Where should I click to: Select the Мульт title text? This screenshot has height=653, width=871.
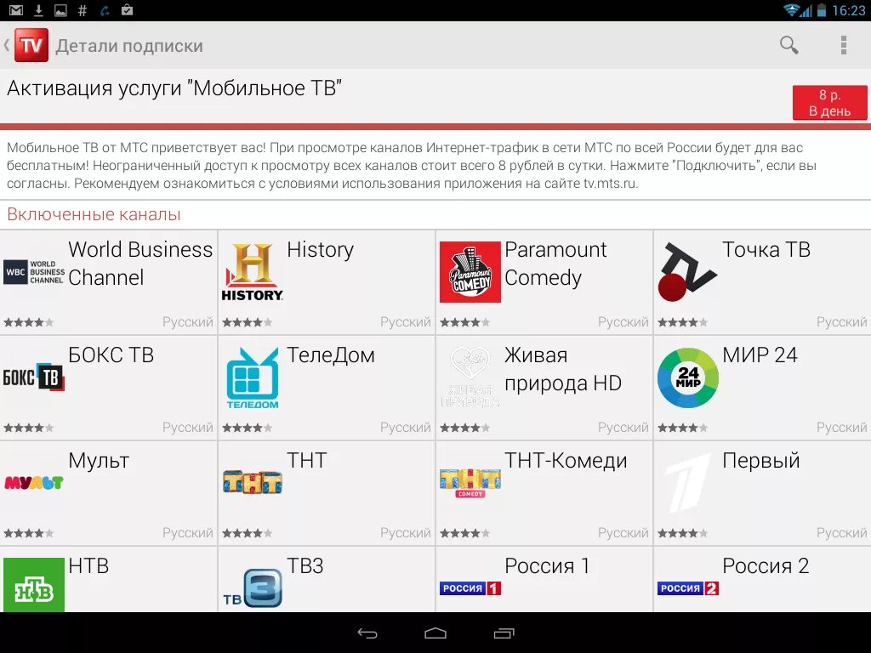coord(99,461)
